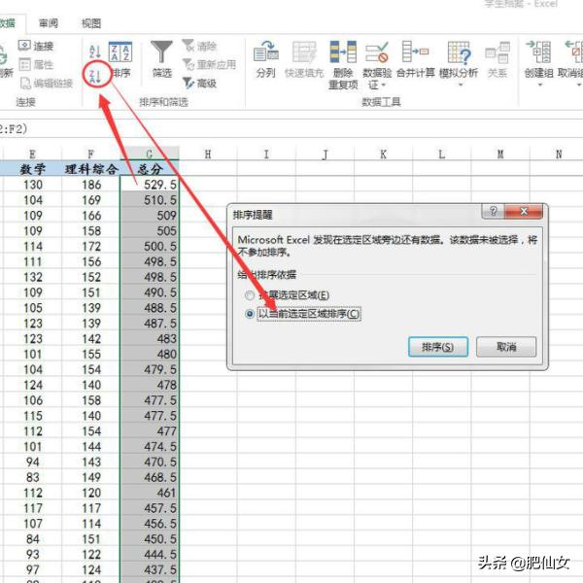The width and height of the screenshot is (583, 583).
Task: Click the sort ascending A-Z icon
Action: point(95,51)
